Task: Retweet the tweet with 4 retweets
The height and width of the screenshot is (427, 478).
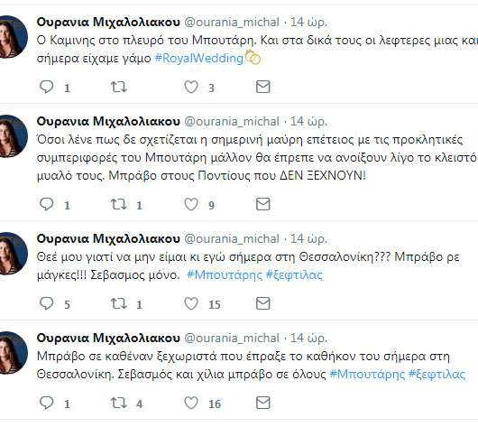Action: tap(118, 404)
